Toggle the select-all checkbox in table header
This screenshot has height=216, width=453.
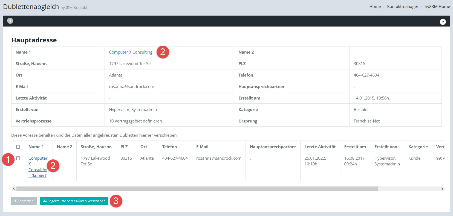click(x=18, y=147)
